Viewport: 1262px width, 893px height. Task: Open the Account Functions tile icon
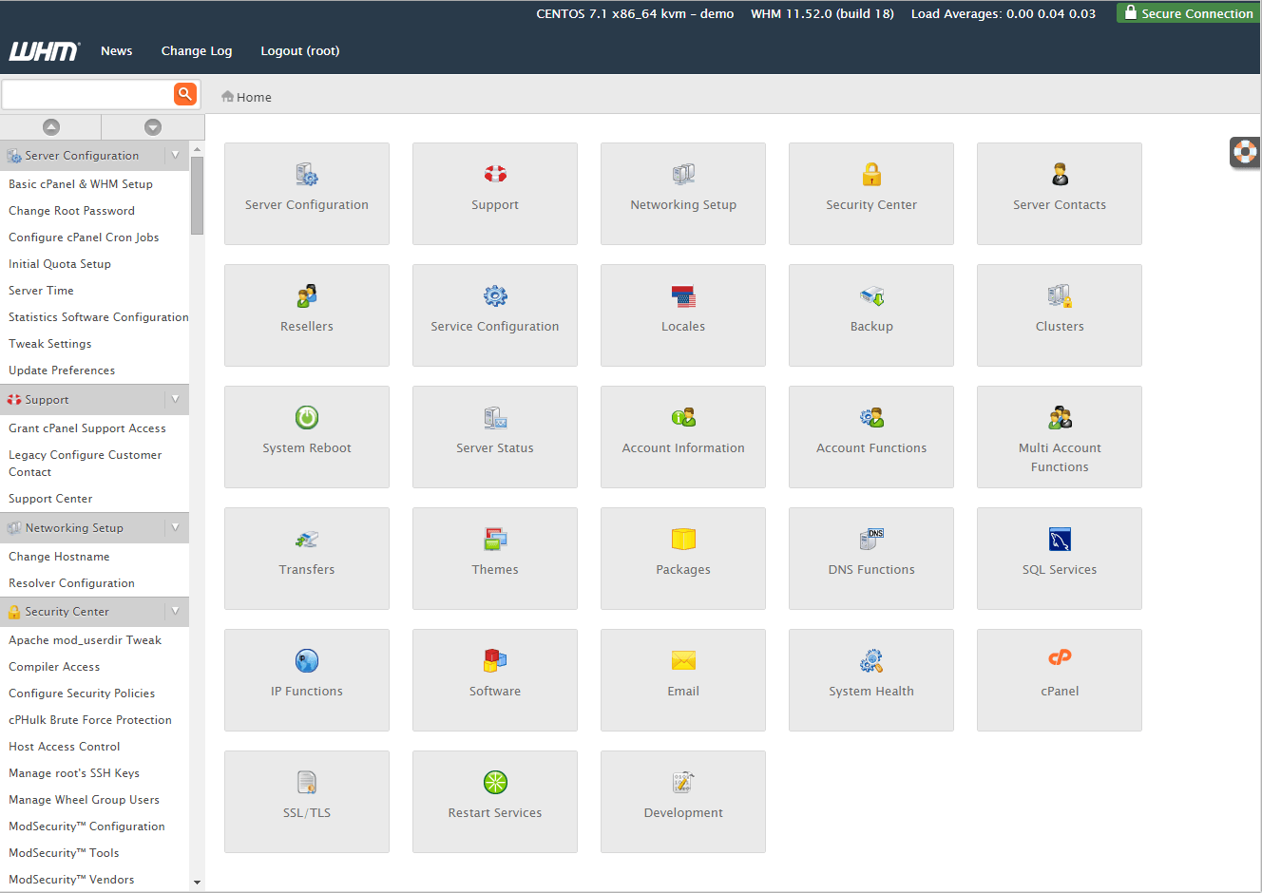coord(871,417)
